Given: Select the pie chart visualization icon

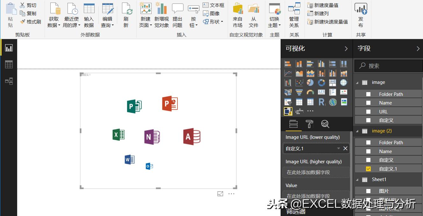Looking at the screenshot, I should 310,83.
